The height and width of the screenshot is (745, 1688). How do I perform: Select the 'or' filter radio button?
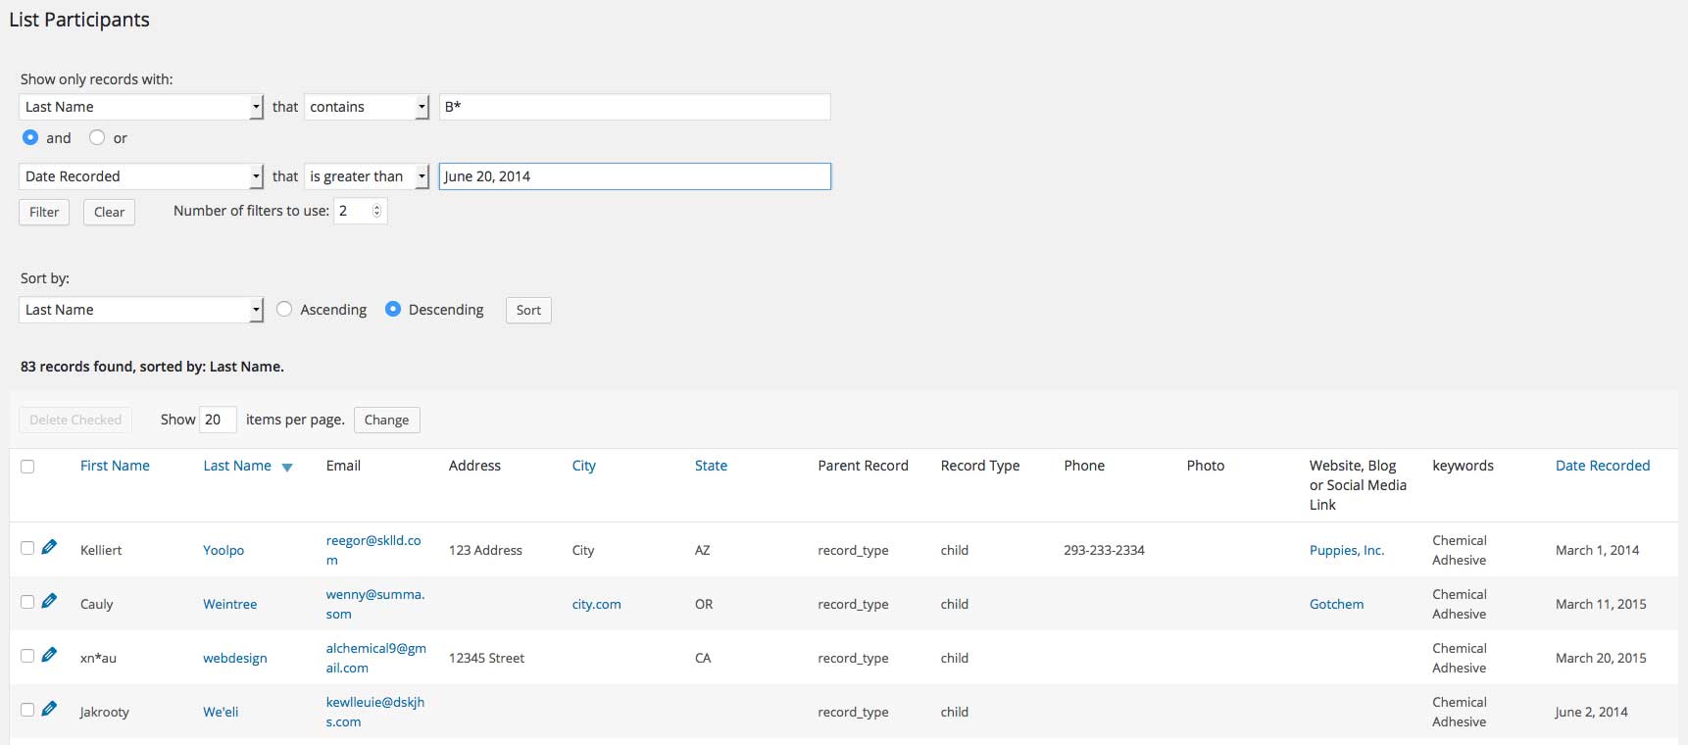coord(97,138)
